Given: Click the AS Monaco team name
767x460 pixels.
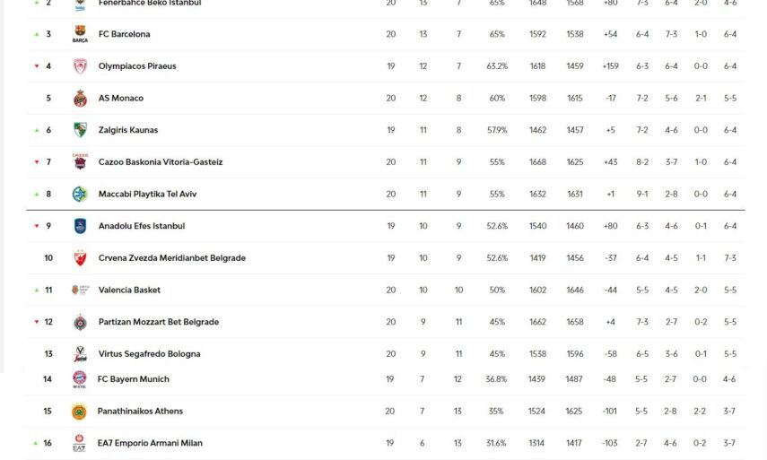Looking at the screenshot, I should coord(121,99).
